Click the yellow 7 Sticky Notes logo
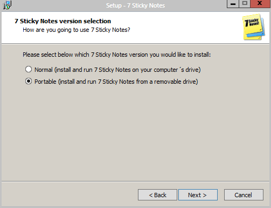 click(x=253, y=26)
